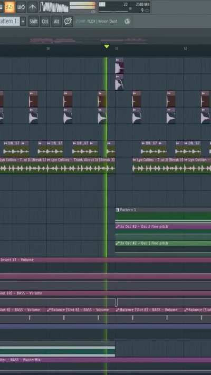This screenshot has height=375, width=211.
Task: Click the master output peak meter
Action: pyautogui.click(x=82, y=6)
